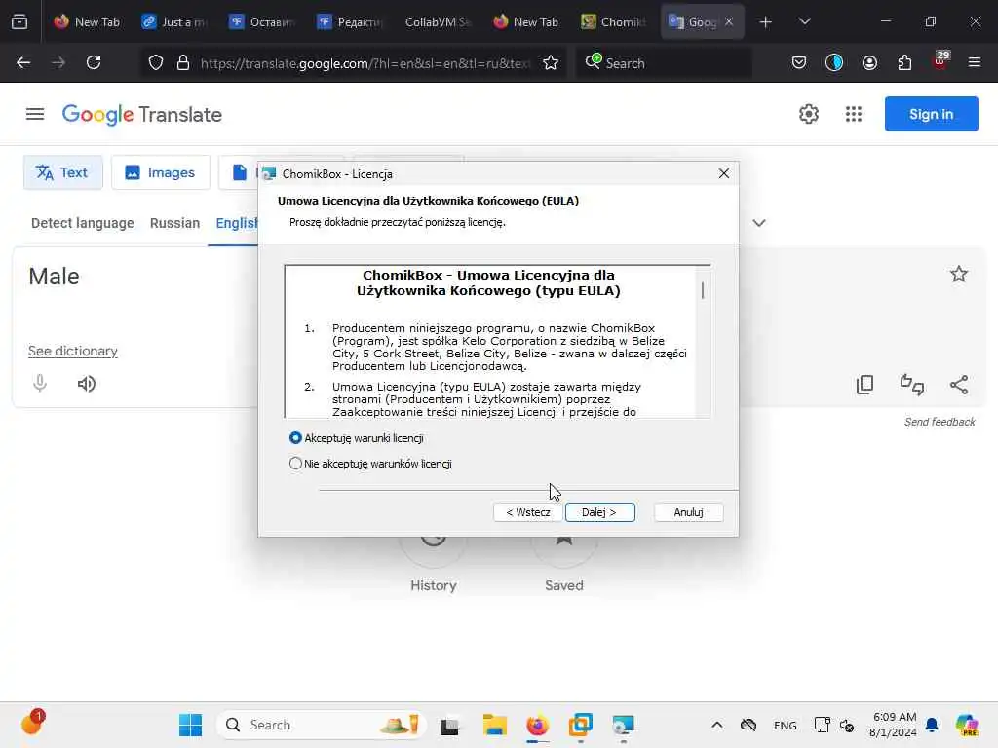Open Google Translate main menu hamburger
The height and width of the screenshot is (748, 998).
tap(35, 115)
